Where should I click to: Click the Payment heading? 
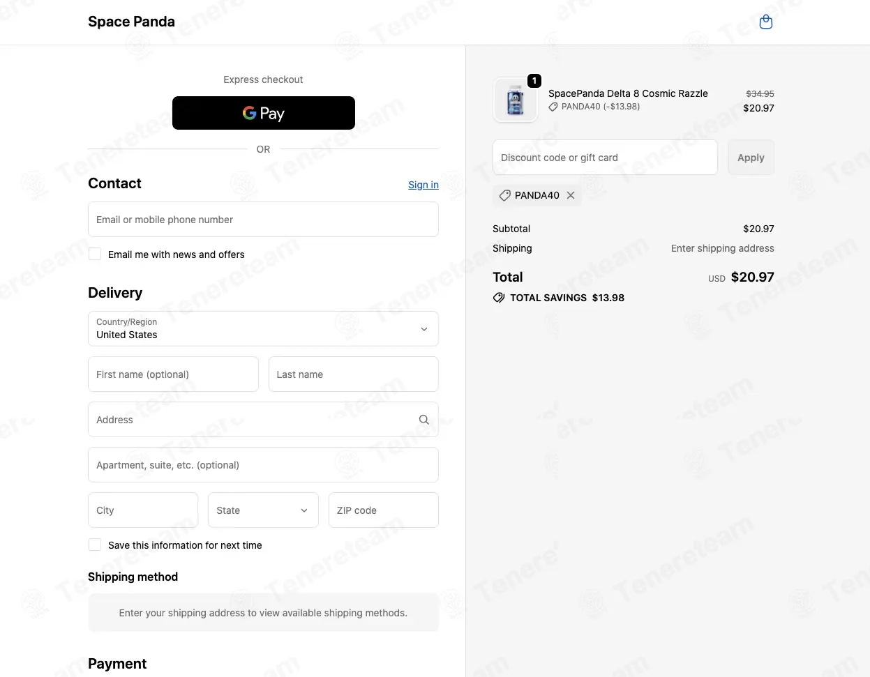click(x=117, y=664)
